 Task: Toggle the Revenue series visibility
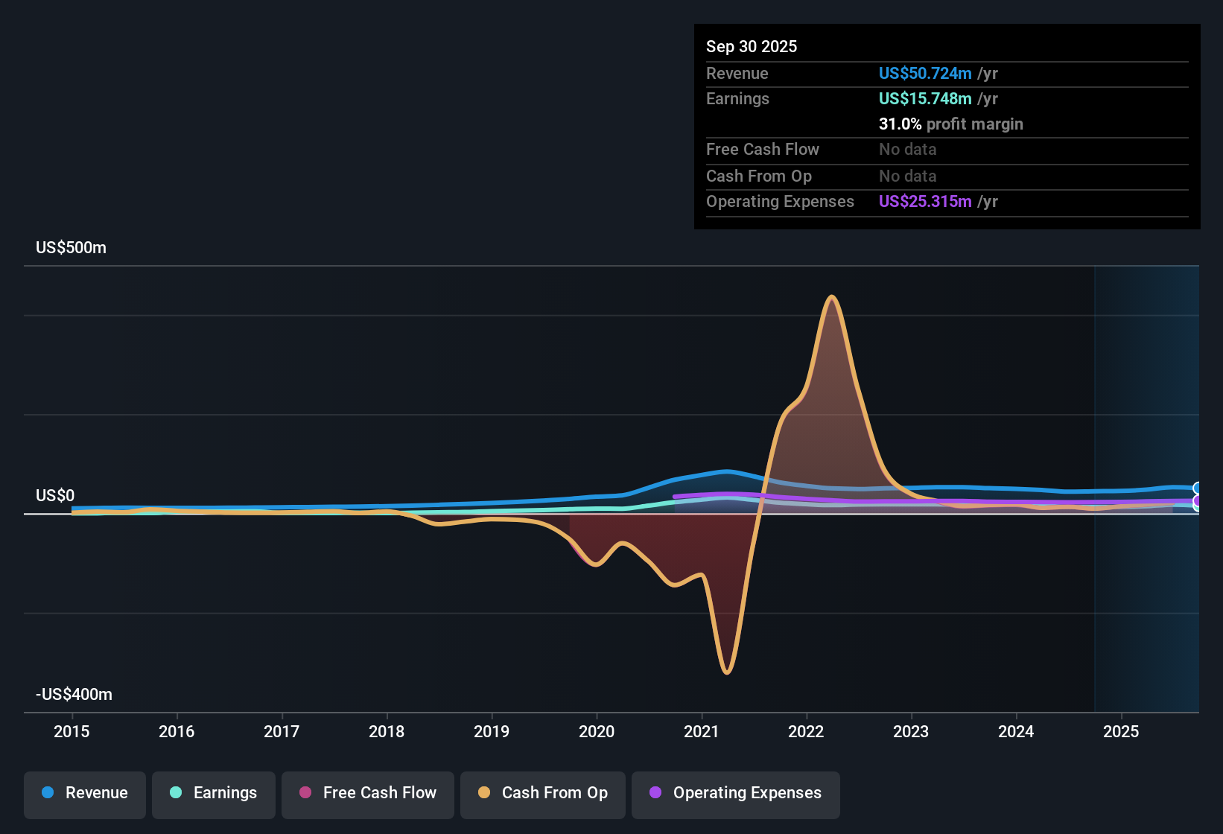pyautogui.click(x=84, y=793)
